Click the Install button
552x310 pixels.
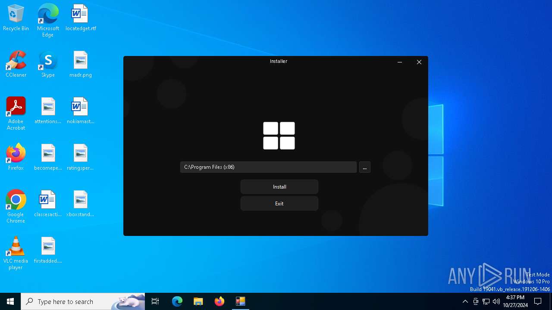[279, 187]
